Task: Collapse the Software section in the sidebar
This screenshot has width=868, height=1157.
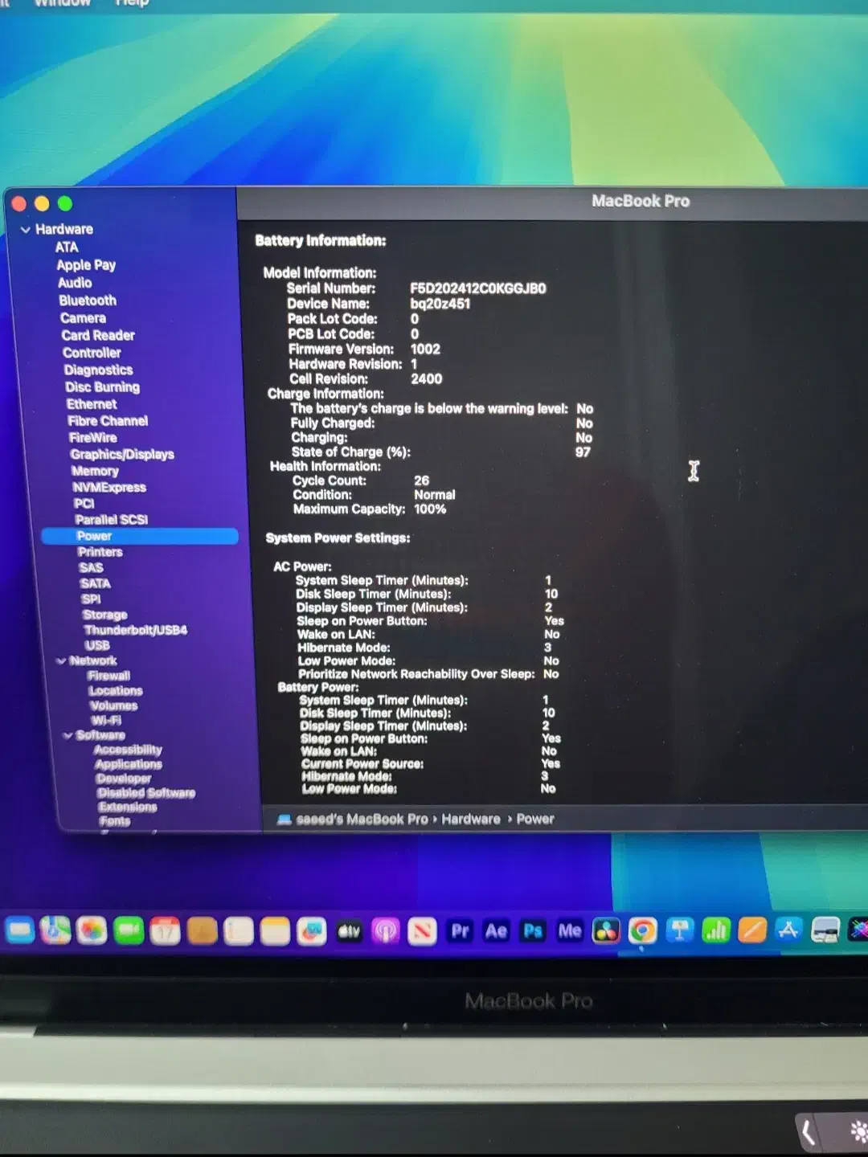Action: [69, 734]
